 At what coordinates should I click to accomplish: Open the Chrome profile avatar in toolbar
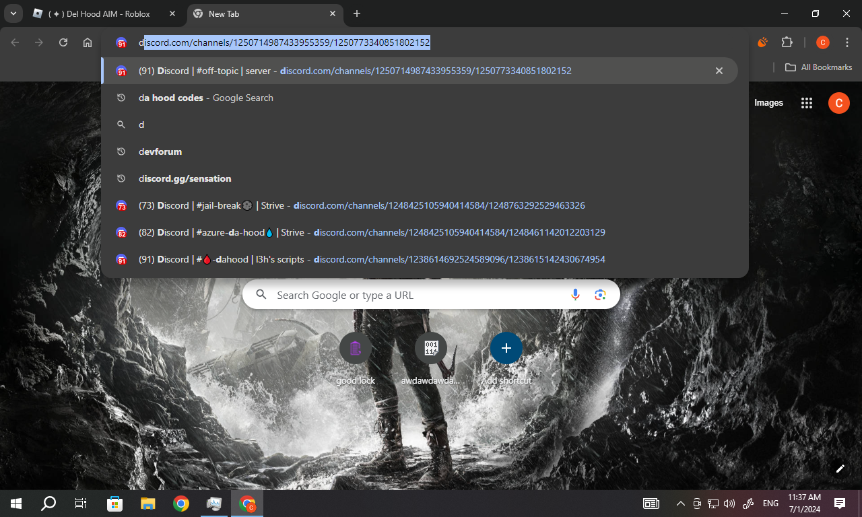(x=822, y=42)
